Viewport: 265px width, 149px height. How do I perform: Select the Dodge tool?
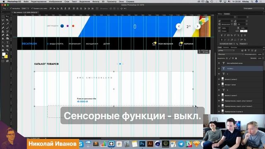[x=7, y=38]
